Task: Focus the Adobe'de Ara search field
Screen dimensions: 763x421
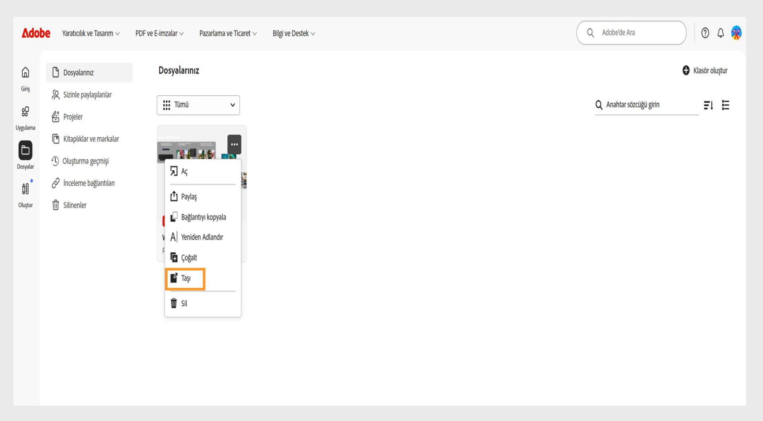Action: (631, 33)
